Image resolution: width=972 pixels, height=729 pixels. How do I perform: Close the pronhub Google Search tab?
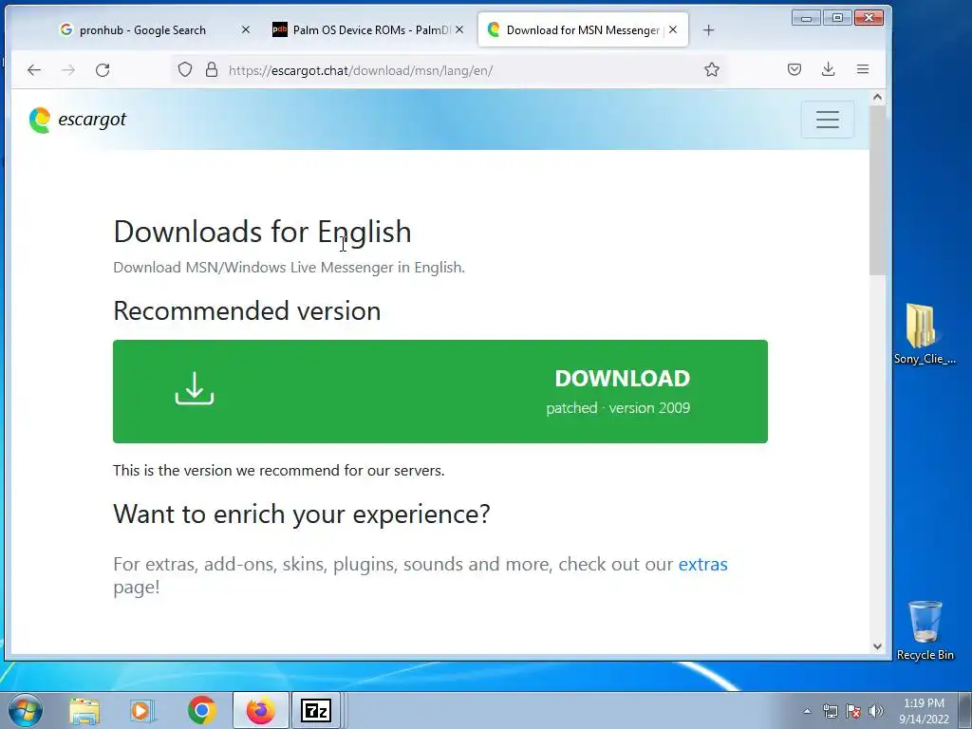coord(246,29)
